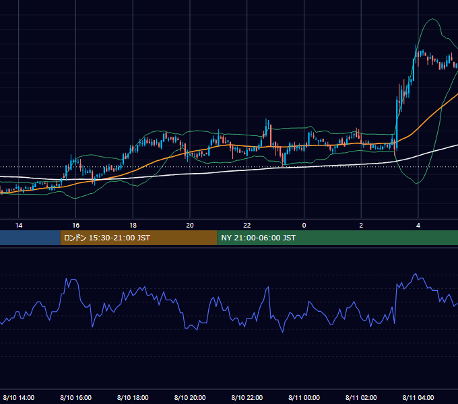
Task: Click the 22 hour axis label
Action: coord(247,226)
